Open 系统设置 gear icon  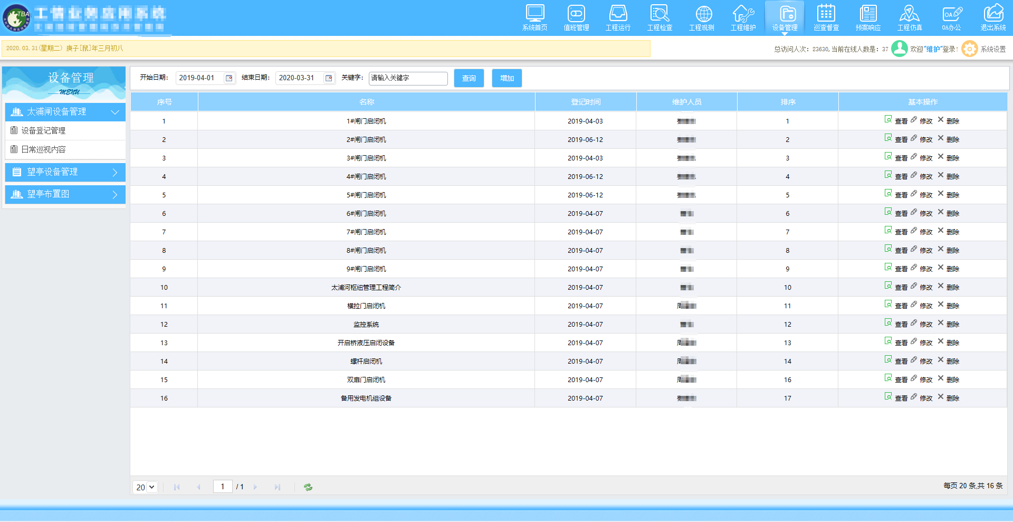(x=970, y=49)
